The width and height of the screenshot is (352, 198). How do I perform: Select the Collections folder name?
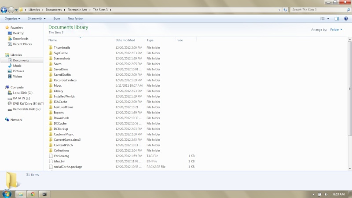[61, 150]
